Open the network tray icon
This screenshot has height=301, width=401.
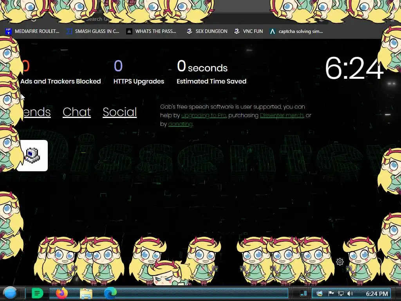click(341, 294)
